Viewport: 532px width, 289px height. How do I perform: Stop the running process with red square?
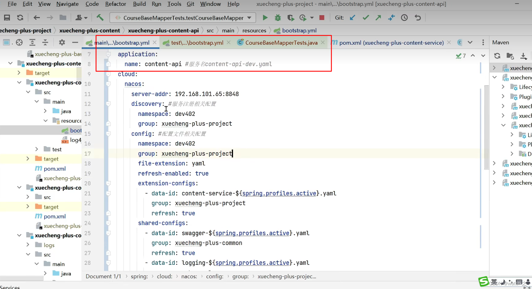point(322,18)
